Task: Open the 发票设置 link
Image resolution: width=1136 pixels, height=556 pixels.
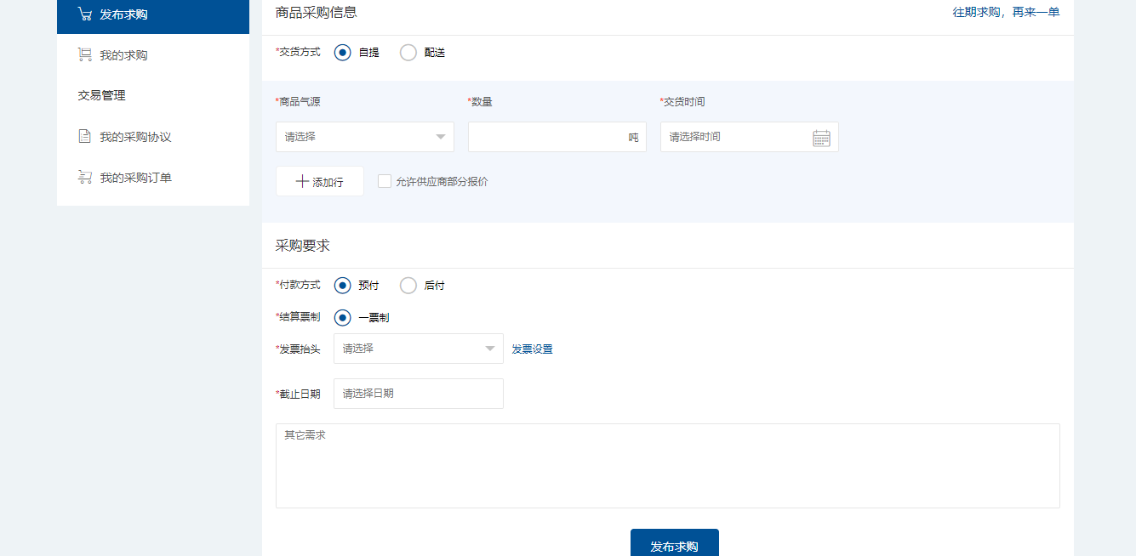Action: [532, 349]
